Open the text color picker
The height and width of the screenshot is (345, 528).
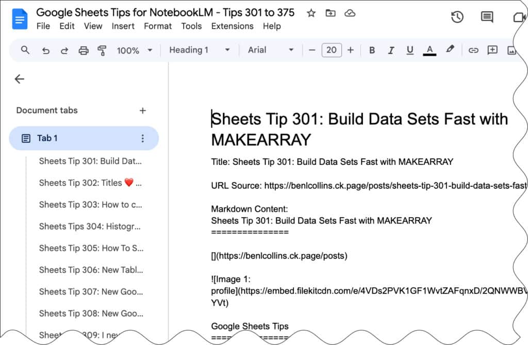430,50
